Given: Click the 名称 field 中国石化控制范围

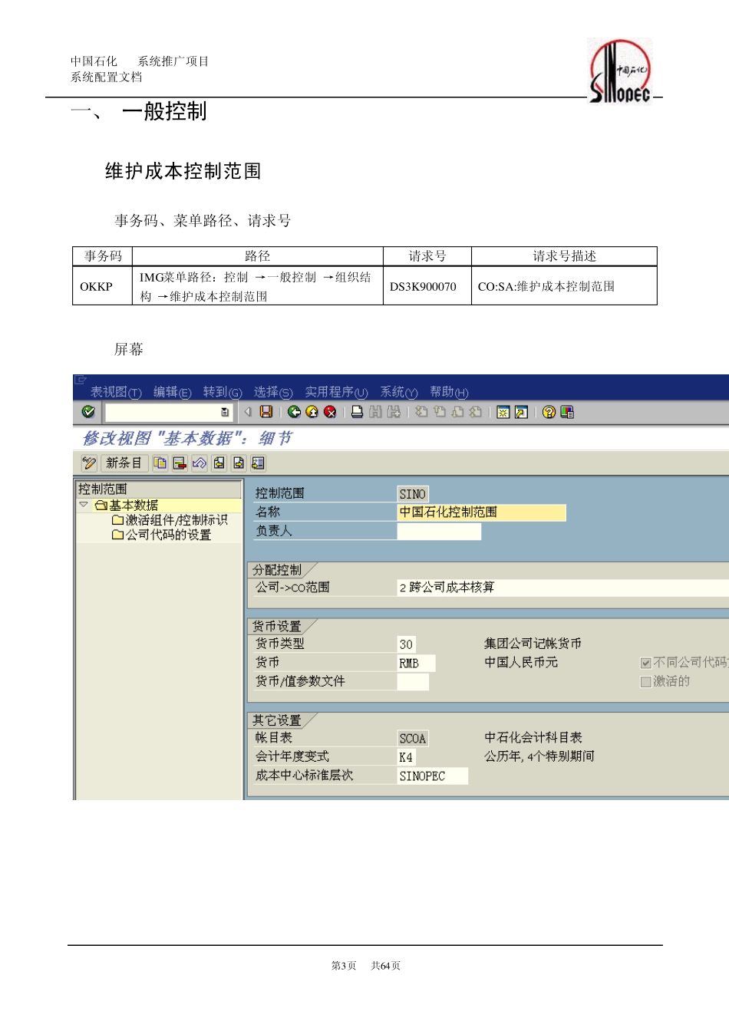Looking at the screenshot, I should [x=481, y=512].
